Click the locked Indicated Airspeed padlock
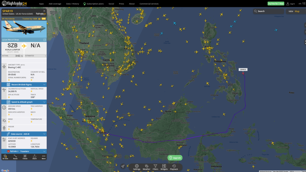The width and height of the screenshot is (306, 172). click(9, 114)
